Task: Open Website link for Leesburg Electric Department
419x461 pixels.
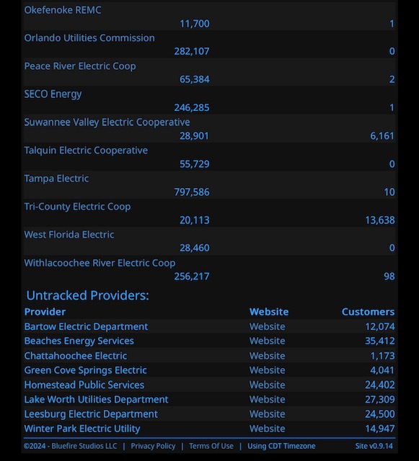Action: 267,414
